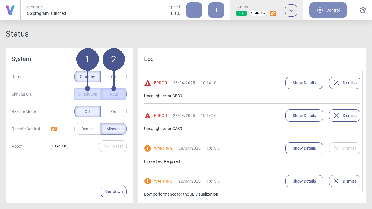372x209 pixels.
Task: Click the purple V logo icon
Action: 10,10
